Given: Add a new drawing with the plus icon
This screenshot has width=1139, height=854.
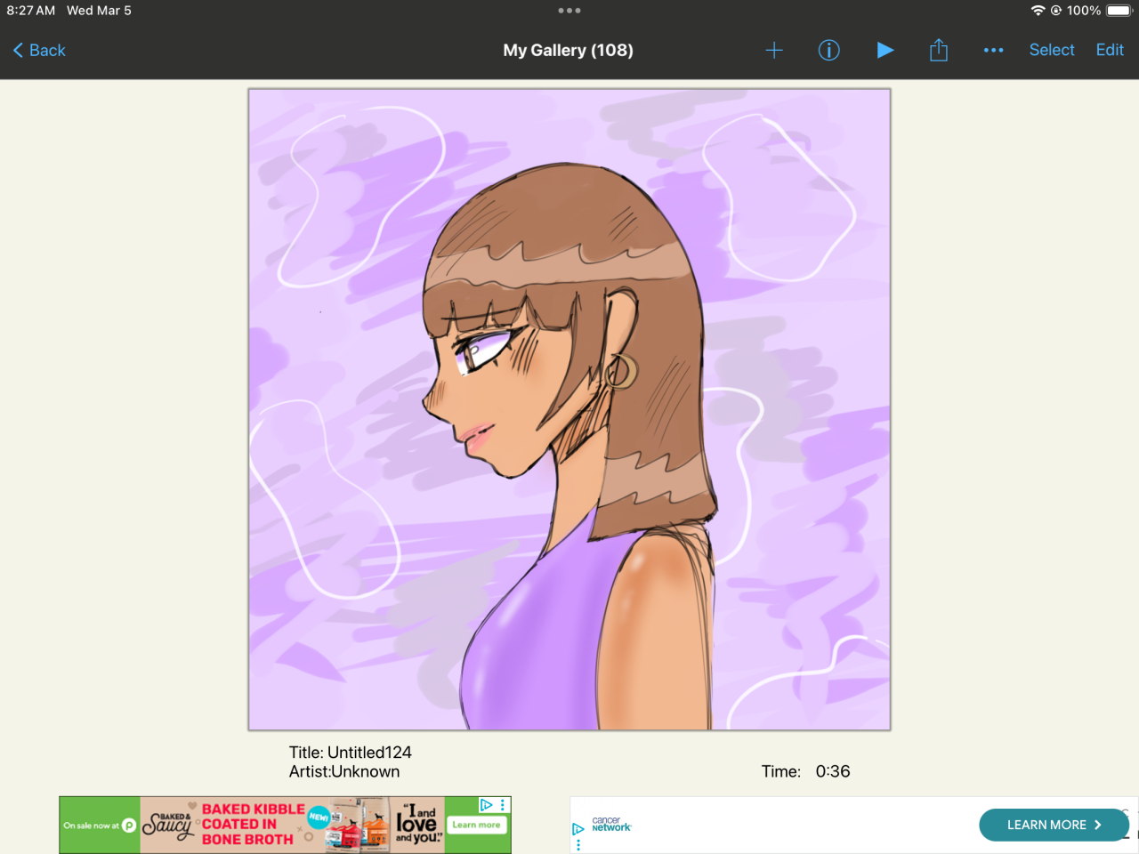Looking at the screenshot, I should coord(774,51).
